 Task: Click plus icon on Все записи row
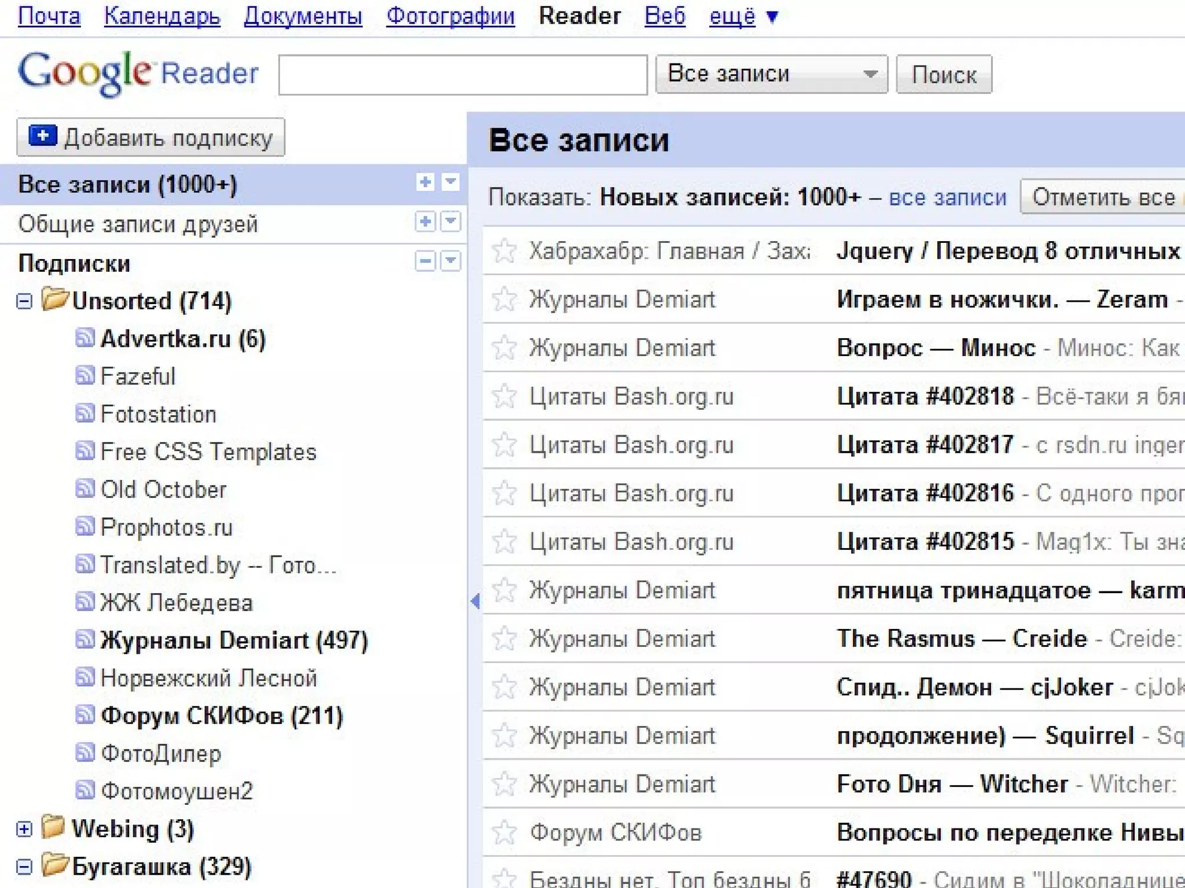(425, 182)
